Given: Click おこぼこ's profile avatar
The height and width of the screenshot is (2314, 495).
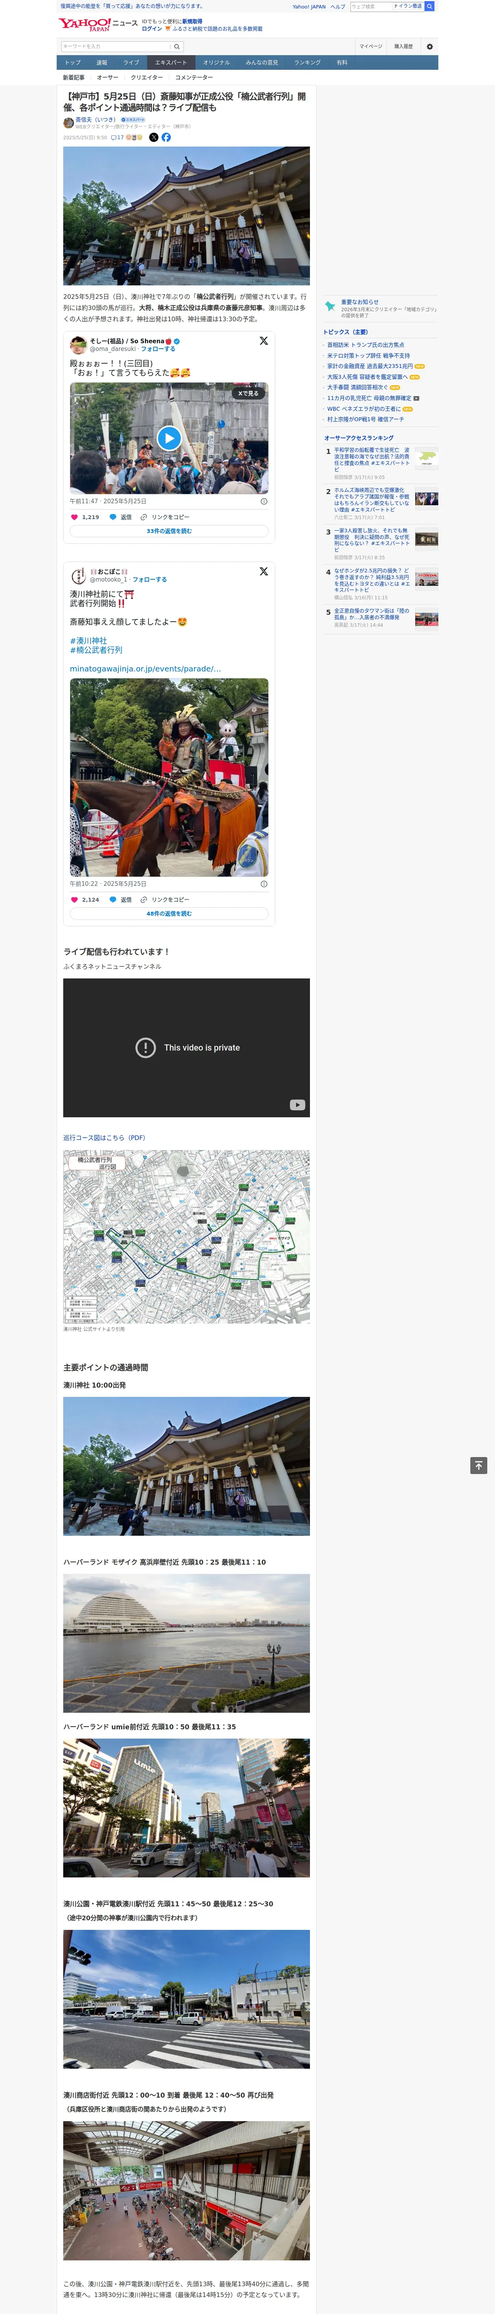Looking at the screenshot, I should (78, 575).
